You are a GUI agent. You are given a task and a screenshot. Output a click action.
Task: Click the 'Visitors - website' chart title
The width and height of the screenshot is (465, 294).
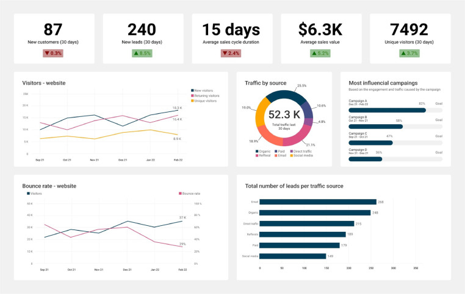[x=44, y=83]
